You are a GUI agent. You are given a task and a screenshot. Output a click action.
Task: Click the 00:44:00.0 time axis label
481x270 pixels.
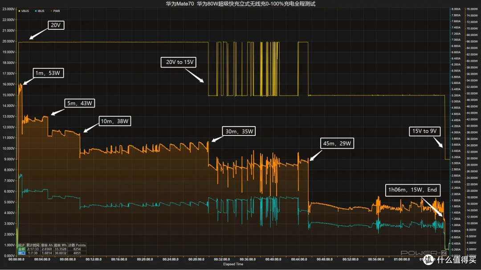point(299,259)
